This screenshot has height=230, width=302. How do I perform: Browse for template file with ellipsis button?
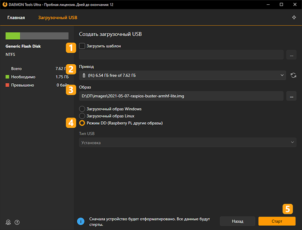point(291,55)
